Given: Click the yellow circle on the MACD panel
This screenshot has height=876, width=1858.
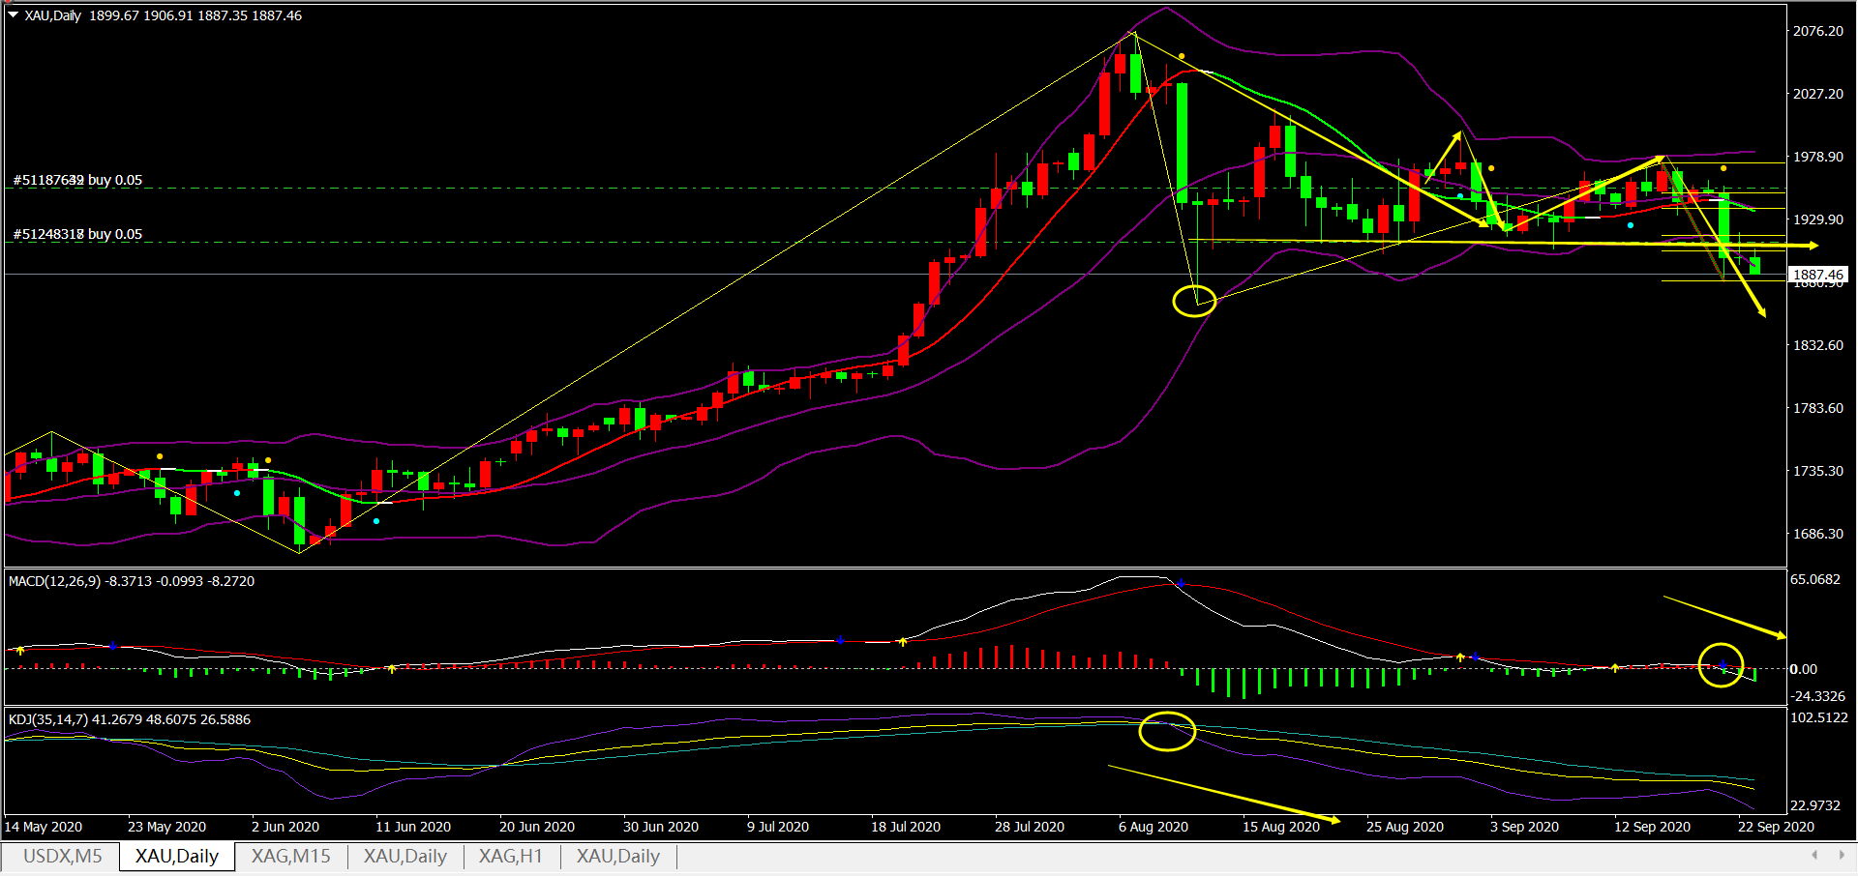Looking at the screenshot, I should [1721, 665].
